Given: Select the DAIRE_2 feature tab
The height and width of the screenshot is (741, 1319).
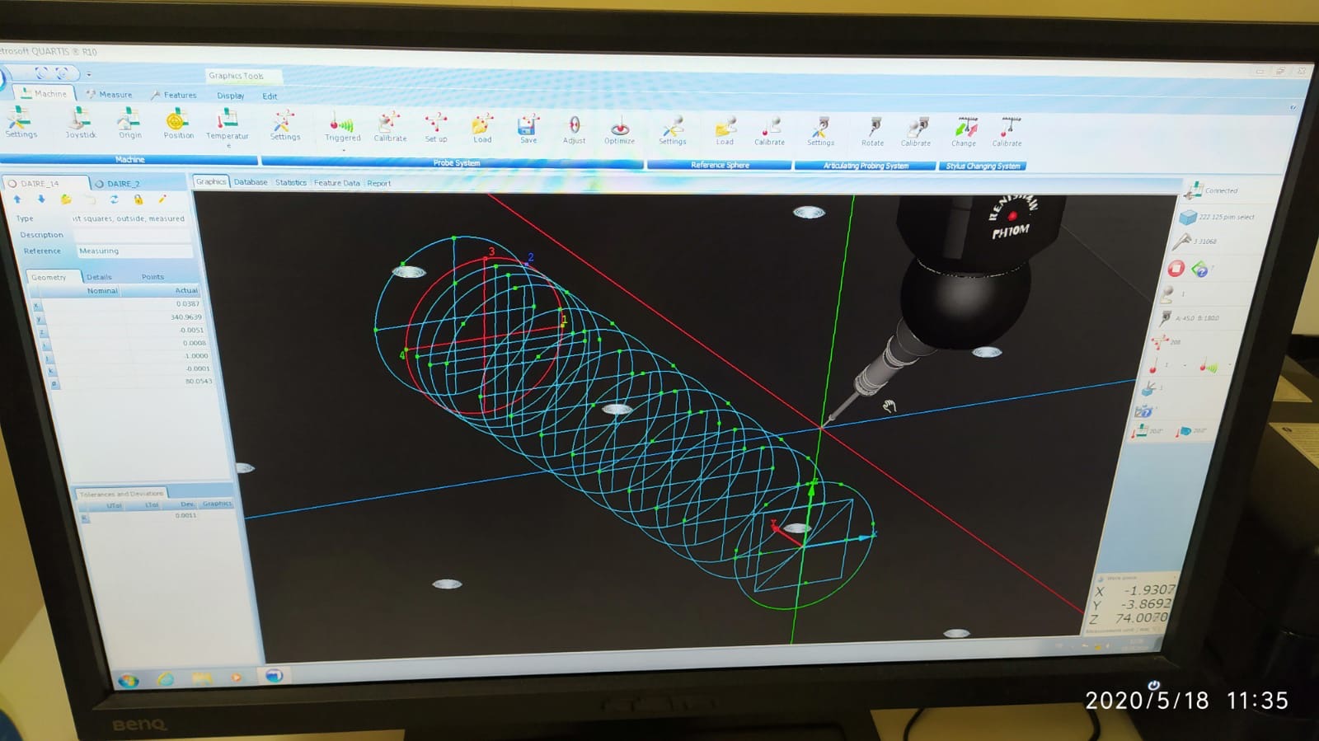Looking at the screenshot, I should coord(122,184).
